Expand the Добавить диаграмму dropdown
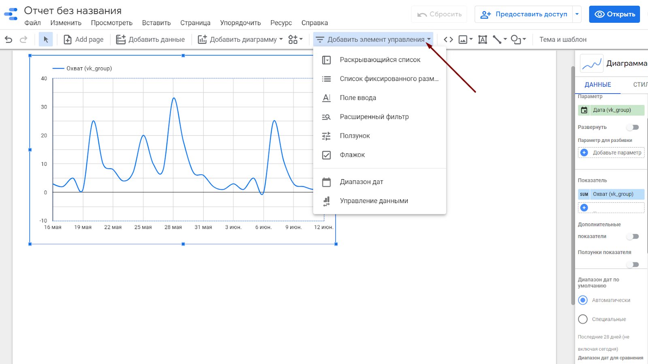The image size is (648, 364). [x=281, y=39]
